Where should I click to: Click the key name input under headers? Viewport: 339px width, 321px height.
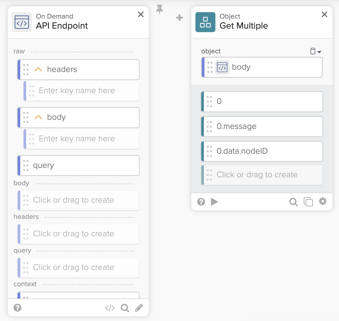coord(82,91)
